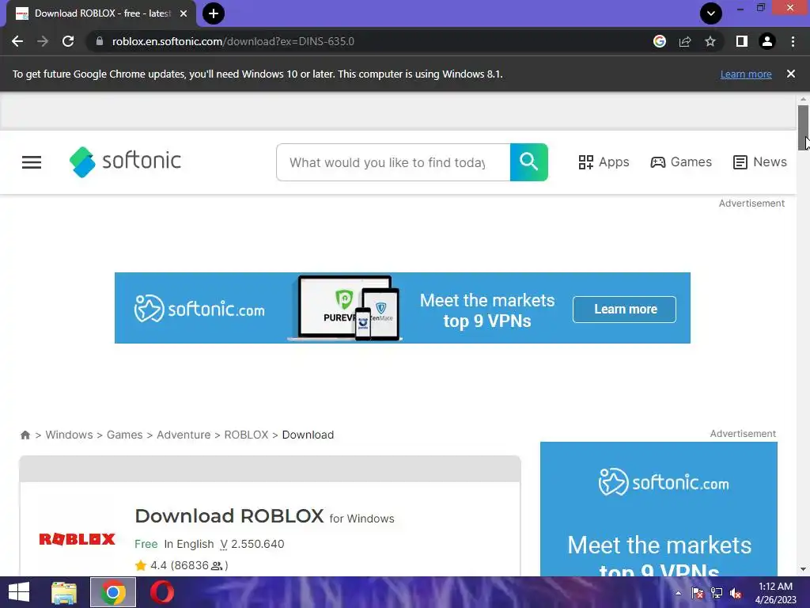The height and width of the screenshot is (608, 810).
Task: Submit search with the magnifier button
Action: (529, 162)
